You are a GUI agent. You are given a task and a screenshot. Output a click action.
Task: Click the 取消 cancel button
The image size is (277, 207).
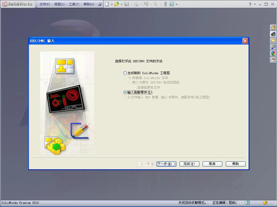(x=212, y=164)
